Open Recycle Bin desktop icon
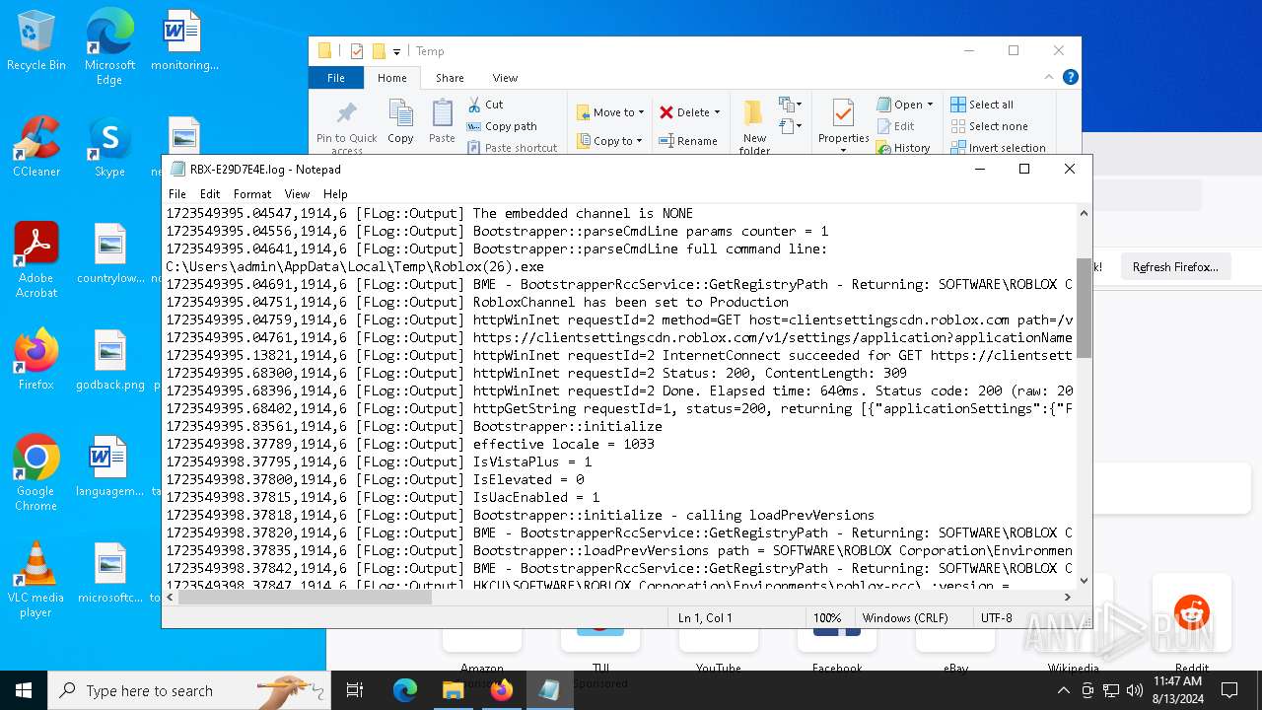Viewport: 1262px width, 710px height. pos(36,41)
